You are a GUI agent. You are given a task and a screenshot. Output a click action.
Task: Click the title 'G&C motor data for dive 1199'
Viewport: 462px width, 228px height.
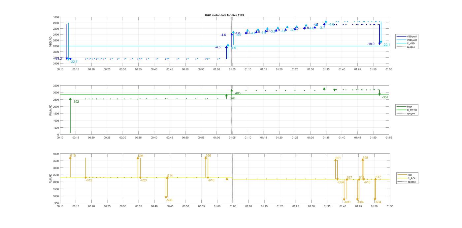click(224, 15)
